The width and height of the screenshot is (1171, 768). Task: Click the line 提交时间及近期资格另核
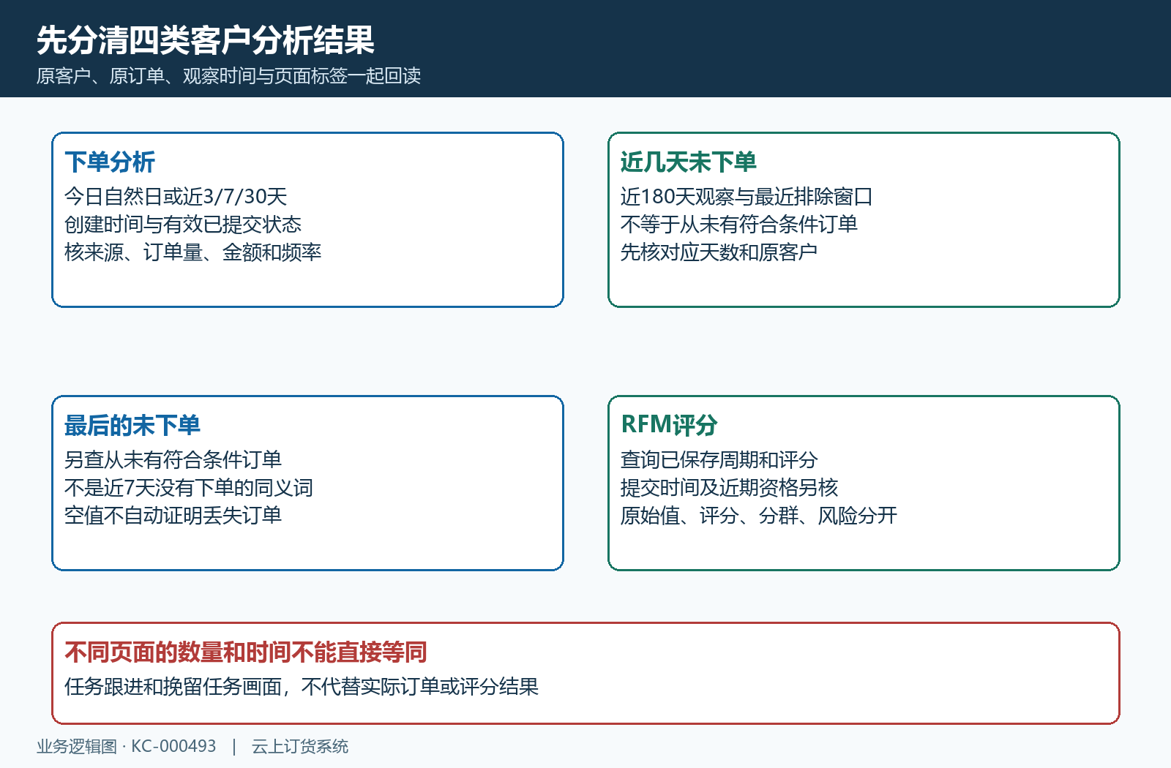click(729, 488)
